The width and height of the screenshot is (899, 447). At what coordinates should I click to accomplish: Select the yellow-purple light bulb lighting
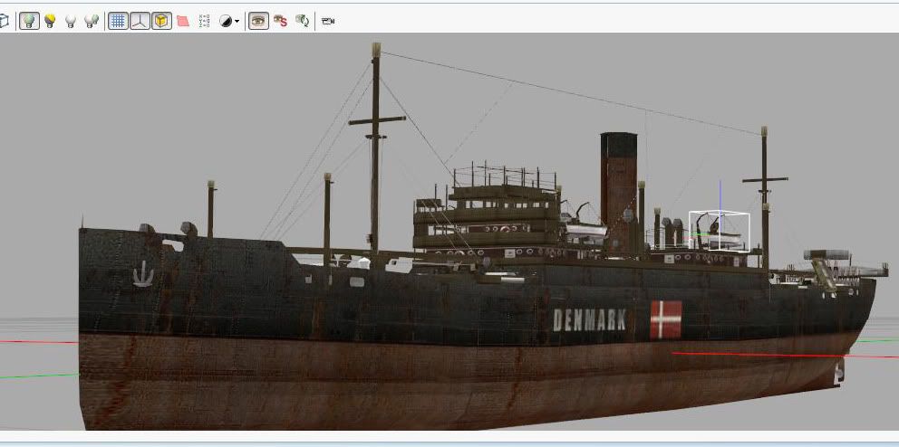click(51, 21)
